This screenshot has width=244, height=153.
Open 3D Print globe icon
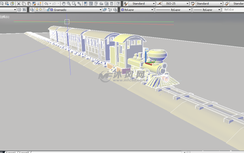(12, 4)
